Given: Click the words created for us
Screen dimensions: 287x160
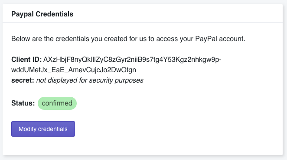Looking at the screenshot, I should (125, 39).
